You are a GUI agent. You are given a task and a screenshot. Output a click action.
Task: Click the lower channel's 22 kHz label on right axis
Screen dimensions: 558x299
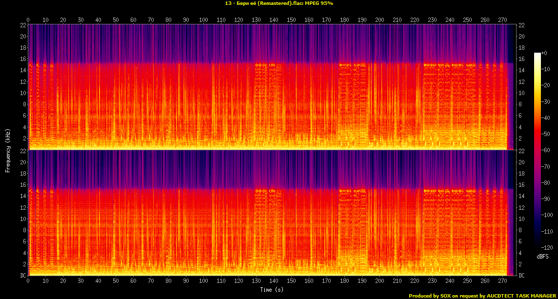pos(521,151)
